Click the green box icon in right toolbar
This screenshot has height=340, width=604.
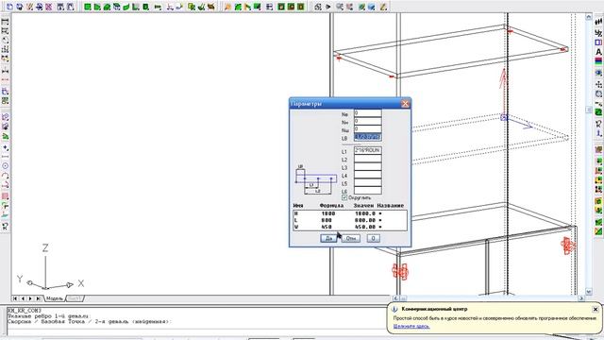pyautogui.click(x=598, y=112)
